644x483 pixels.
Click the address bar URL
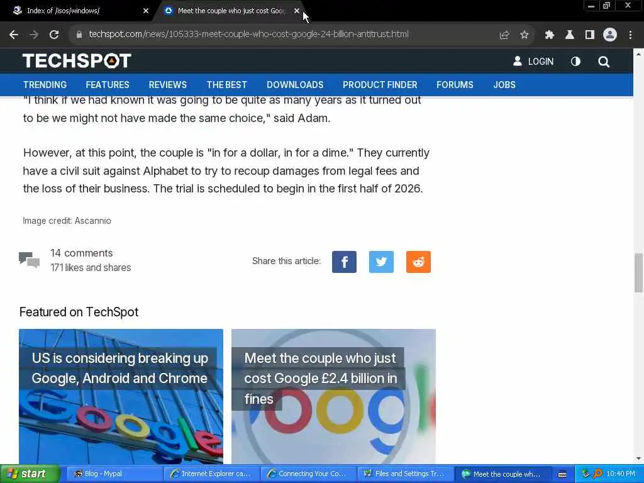pos(248,35)
